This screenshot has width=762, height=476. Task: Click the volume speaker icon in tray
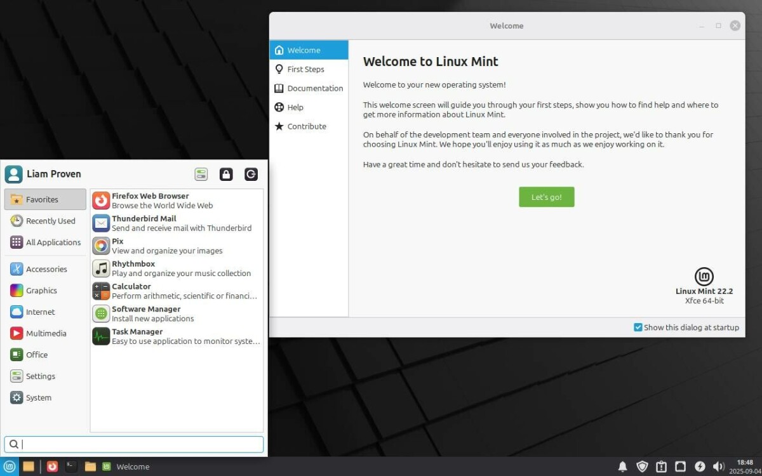[719, 466]
